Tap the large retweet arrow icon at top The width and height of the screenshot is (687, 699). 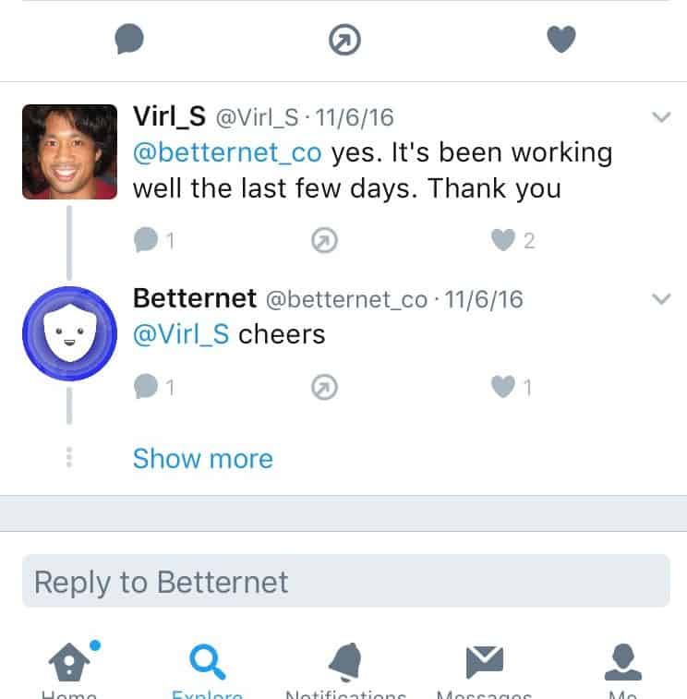(344, 40)
